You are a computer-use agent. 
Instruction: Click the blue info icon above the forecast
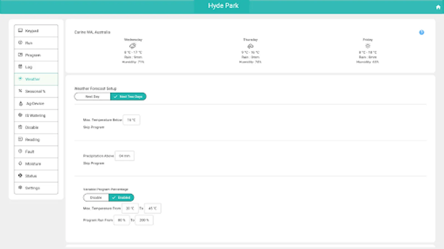[x=422, y=32]
